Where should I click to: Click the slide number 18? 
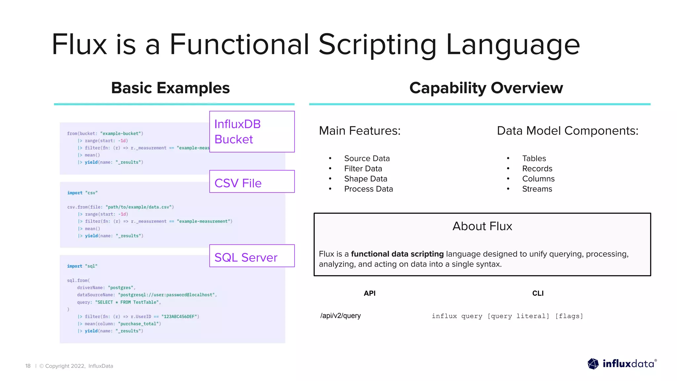[28, 366]
